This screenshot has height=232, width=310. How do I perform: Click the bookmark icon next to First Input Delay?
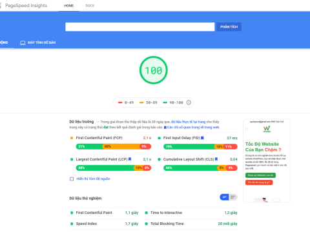coord(202,138)
